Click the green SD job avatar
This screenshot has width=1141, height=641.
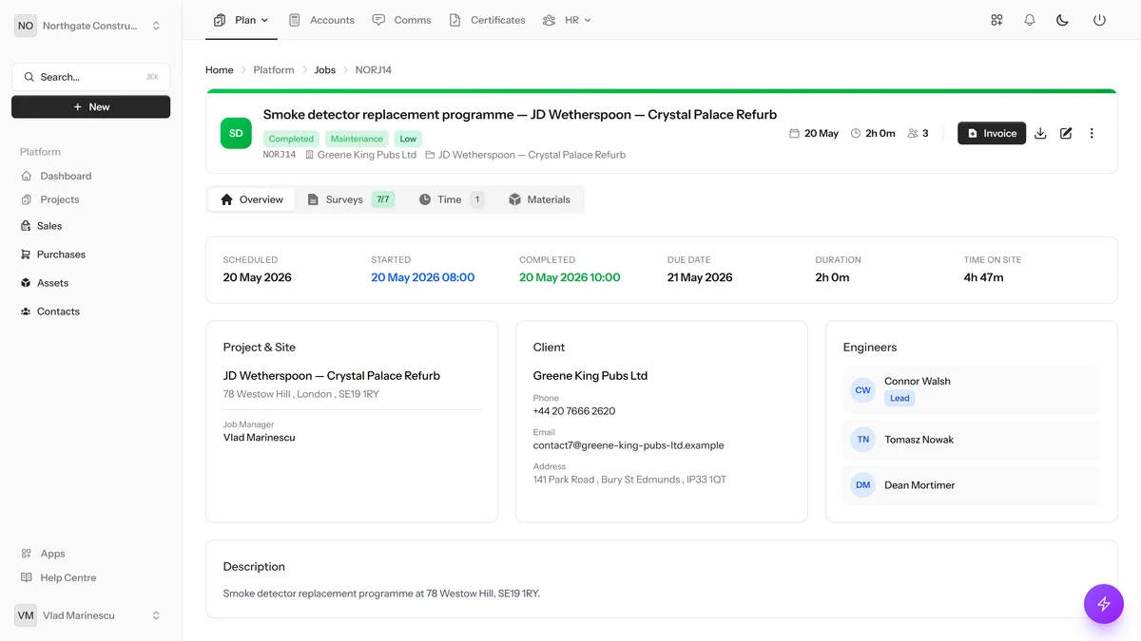pyautogui.click(x=236, y=134)
